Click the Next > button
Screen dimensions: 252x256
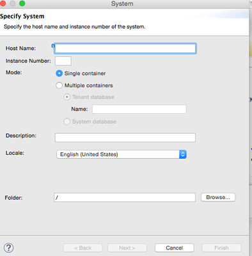[x=127, y=248]
